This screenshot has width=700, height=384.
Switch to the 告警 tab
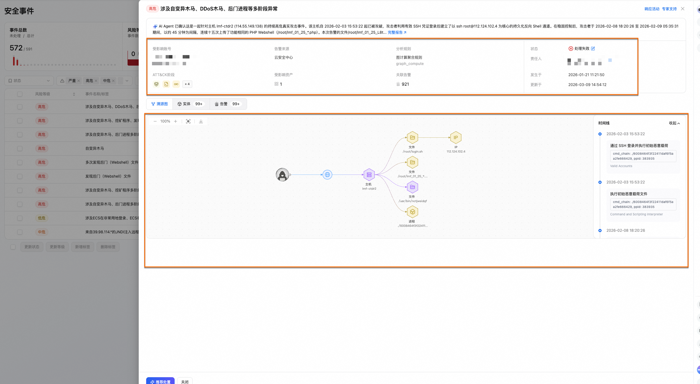(x=228, y=104)
